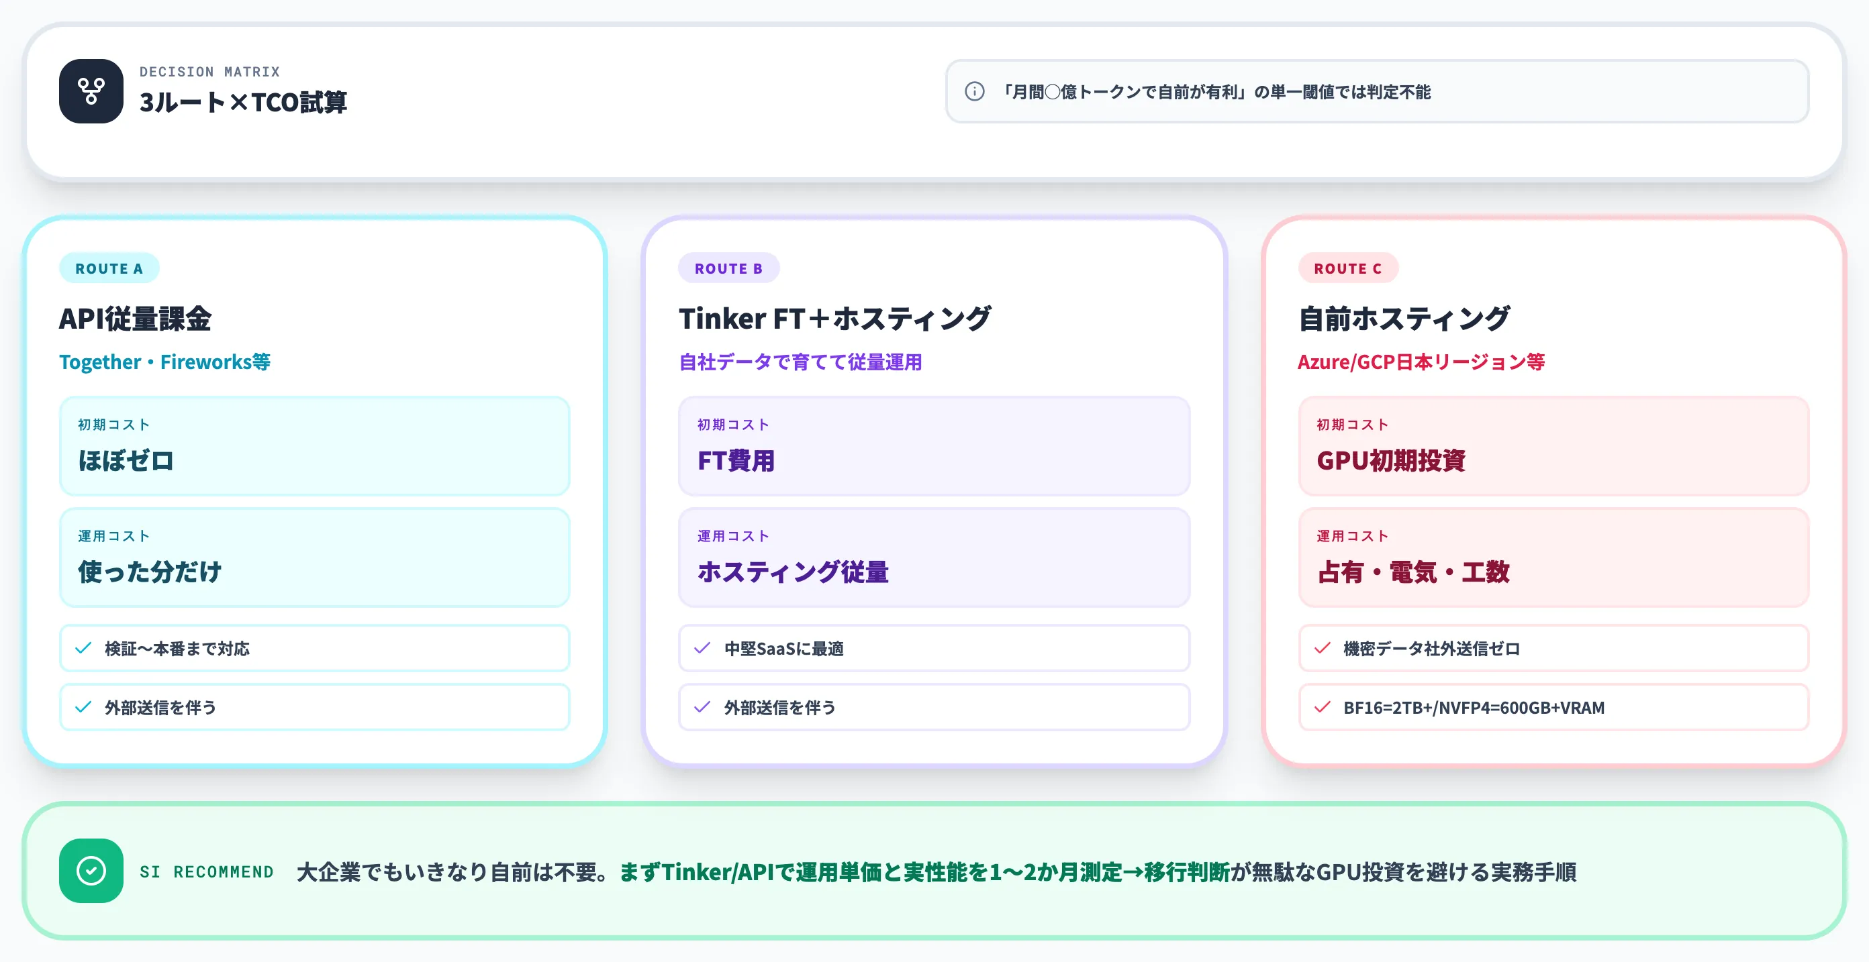Click the green まずTinker/APIで運用単価 highlighted text

(924, 871)
